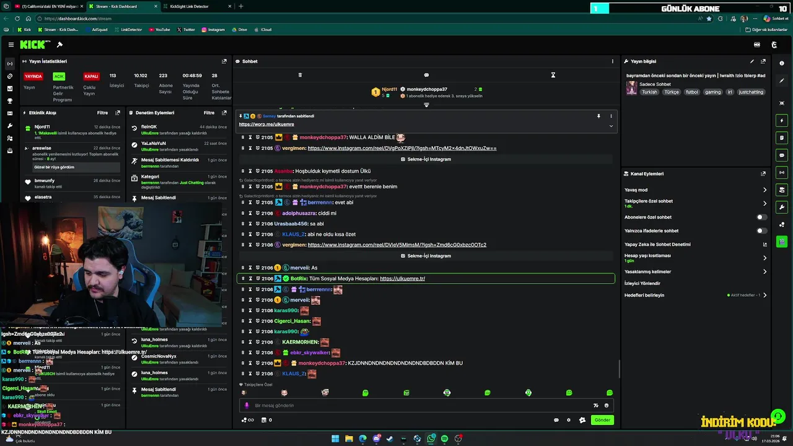Screen dimensions: 793x446
Task: Open the Sohbet panel three-dot menu
Action: [x=613, y=61]
